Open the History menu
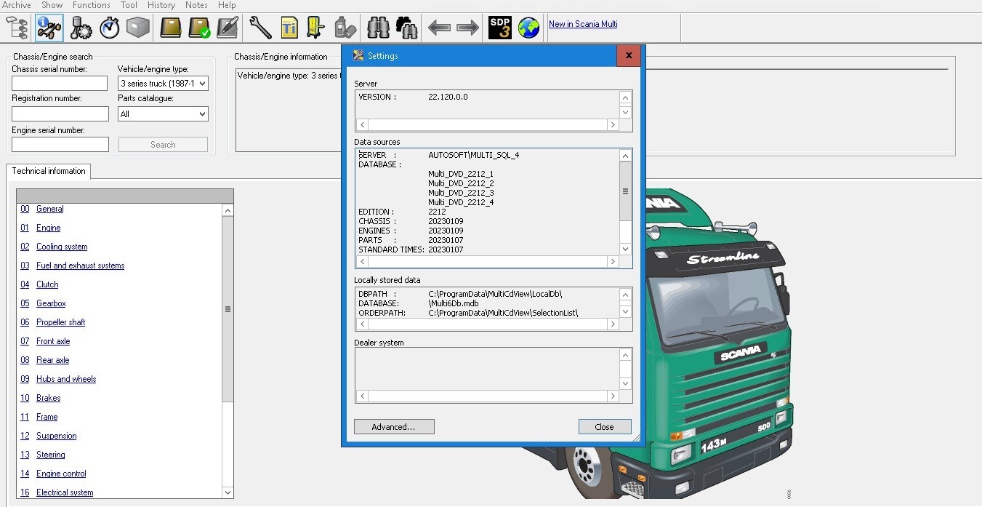982x507 pixels. (x=161, y=5)
